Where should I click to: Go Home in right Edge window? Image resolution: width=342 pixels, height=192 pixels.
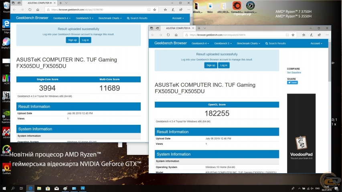[176, 35]
